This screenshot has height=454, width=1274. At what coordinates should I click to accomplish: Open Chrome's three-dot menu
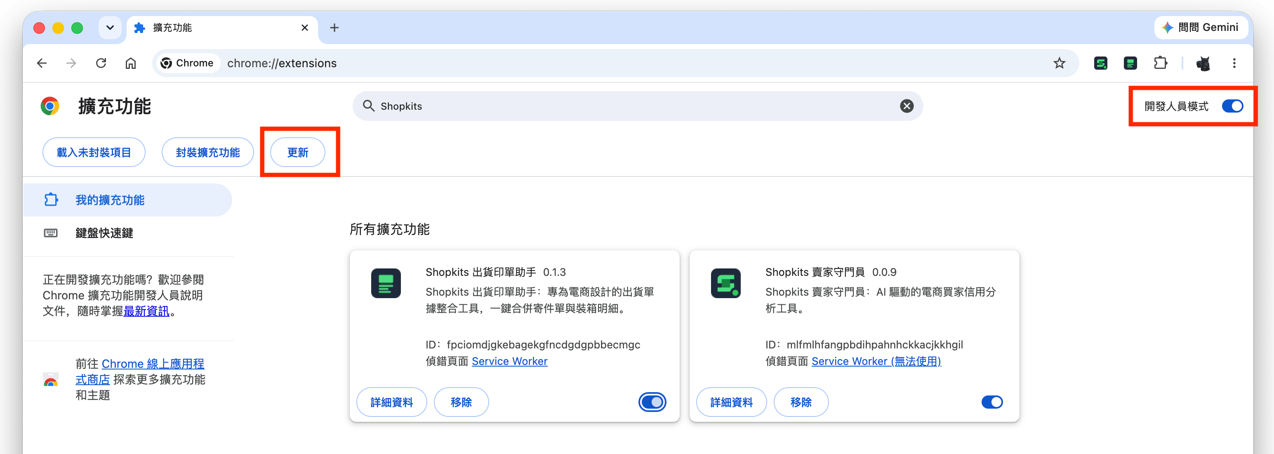(1234, 64)
